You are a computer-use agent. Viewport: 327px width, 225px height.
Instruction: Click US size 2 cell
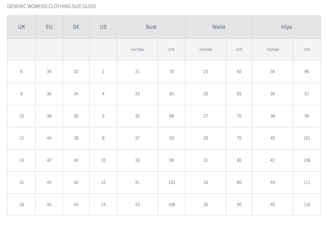click(x=103, y=72)
